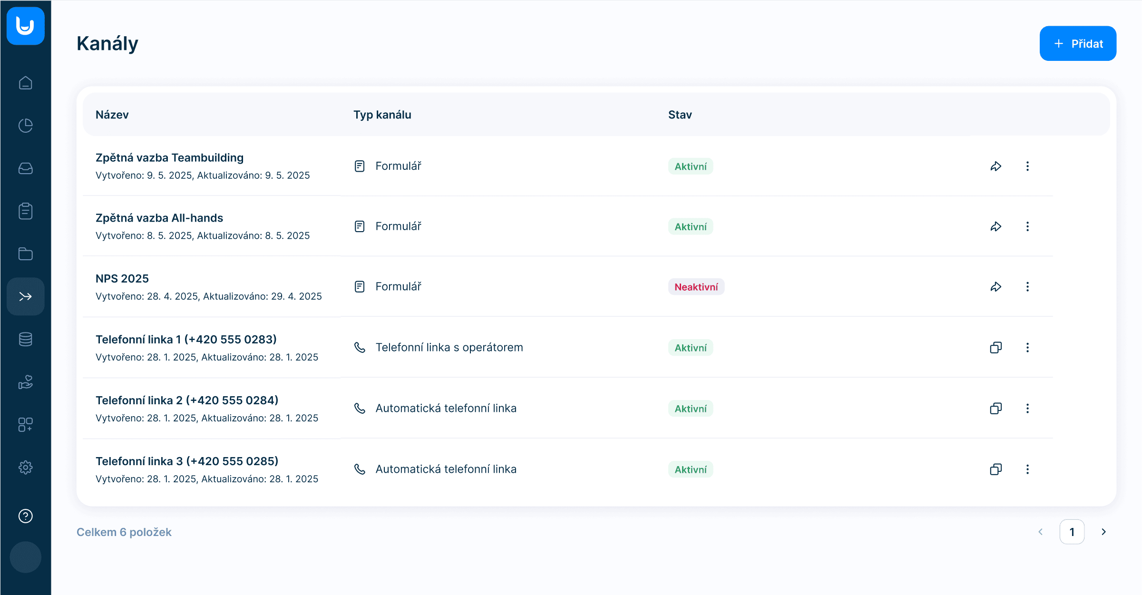Open the inbox tray sidebar icon

coord(26,168)
